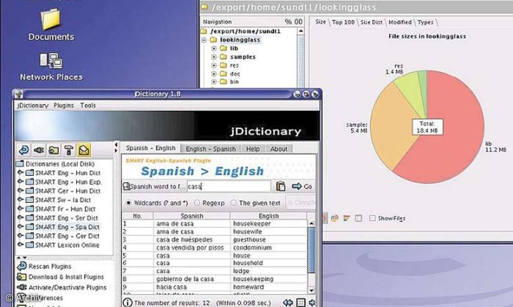This screenshot has height=307, width=513.
Task: Click the search field containing 'casa'
Action: coord(229,186)
